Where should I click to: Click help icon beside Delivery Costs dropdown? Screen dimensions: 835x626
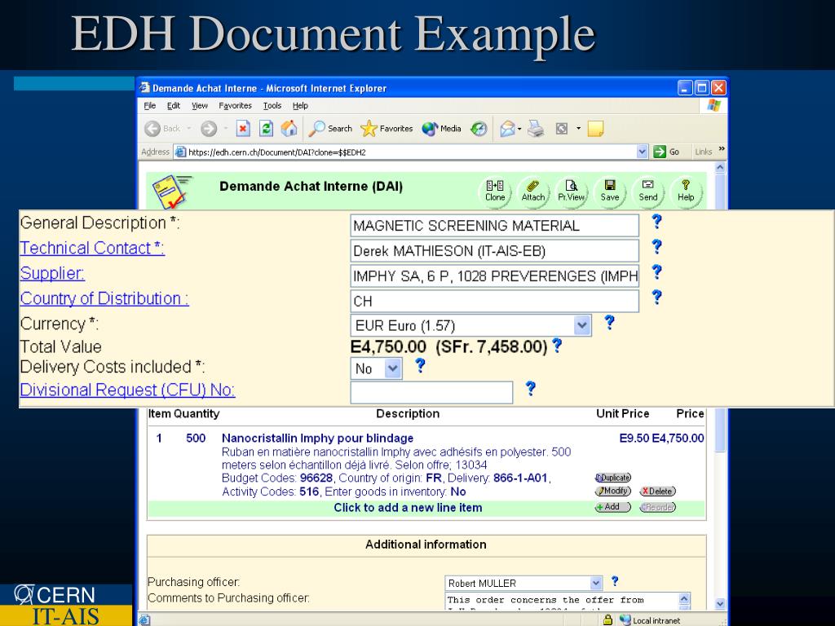[420, 365]
